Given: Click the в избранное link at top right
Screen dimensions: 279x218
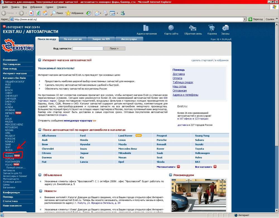Looking at the screenshot, I should coord(222,60).
